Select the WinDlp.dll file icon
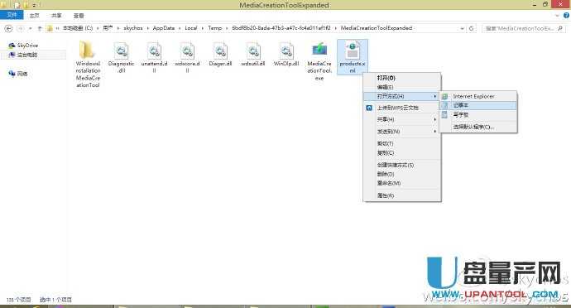The image size is (571, 308). click(x=286, y=51)
